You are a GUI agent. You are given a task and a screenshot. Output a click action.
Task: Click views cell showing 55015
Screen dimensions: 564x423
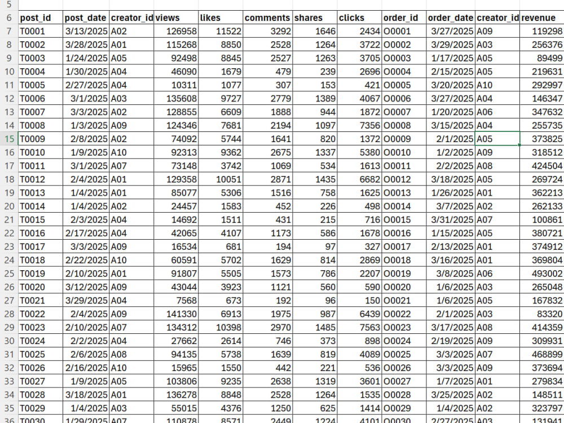coord(176,408)
